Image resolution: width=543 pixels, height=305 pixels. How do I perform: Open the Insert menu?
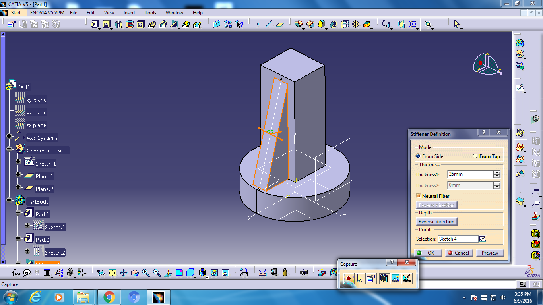click(129, 12)
